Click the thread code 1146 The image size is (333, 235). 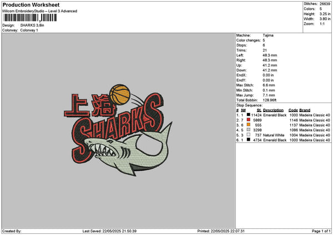[x=294, y=120]
